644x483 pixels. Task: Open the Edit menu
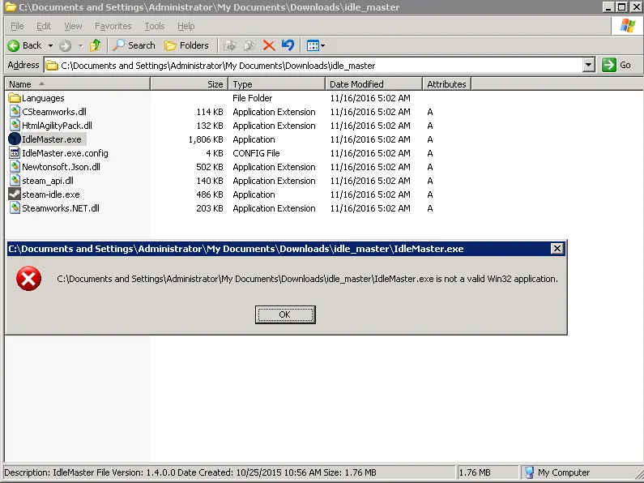pyautogui.click(x=44, y=26)
